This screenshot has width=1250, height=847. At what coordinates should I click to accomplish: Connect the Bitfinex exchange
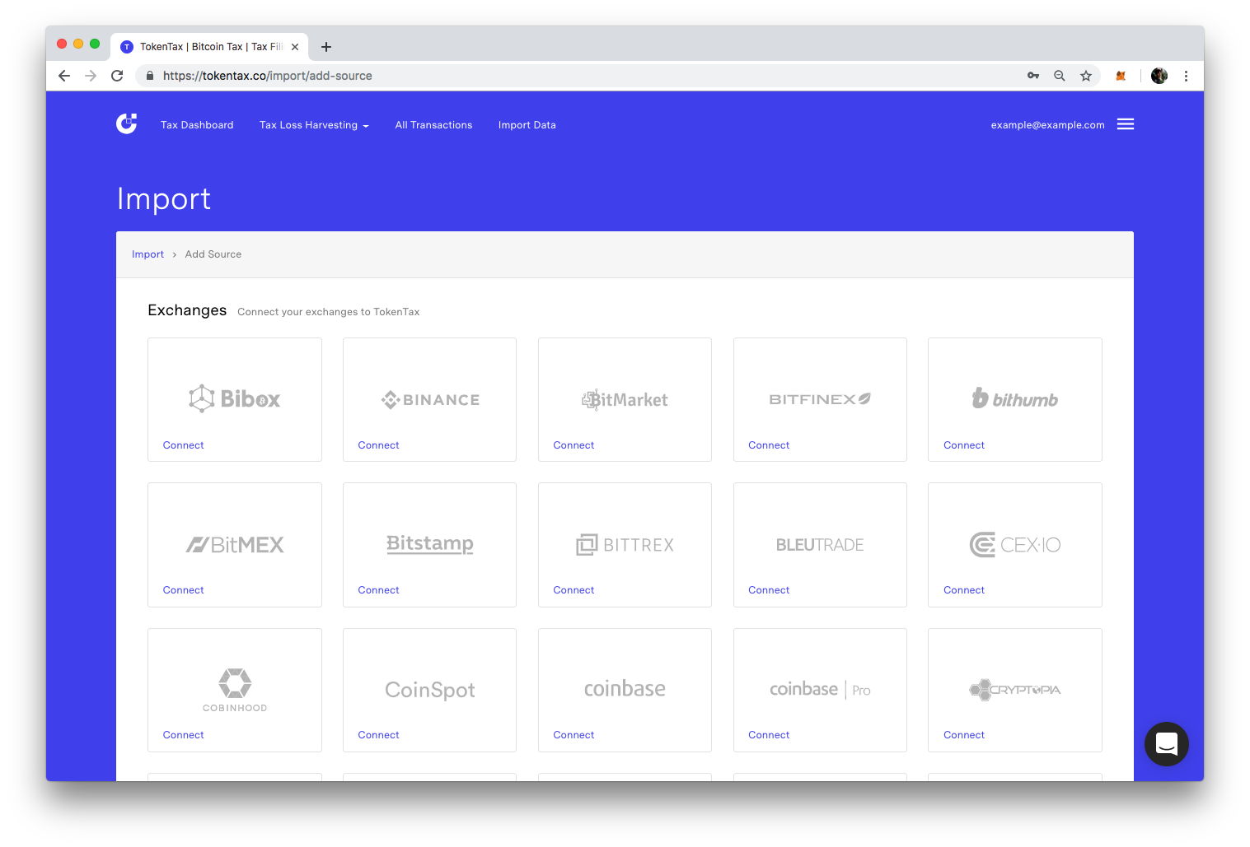pyautogui.click(x=769, y=445)
